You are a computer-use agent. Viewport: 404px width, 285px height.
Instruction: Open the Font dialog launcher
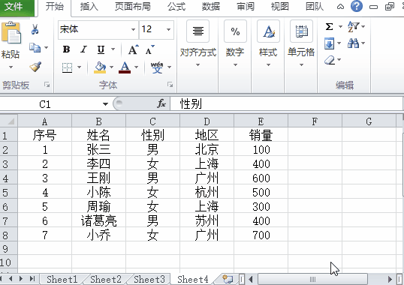point(170,84)
